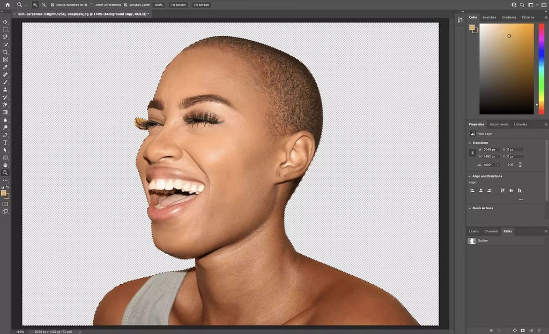Select the Outline path thumbnail
Viewport: 549px width, 334px height.
tap(471, 240)
